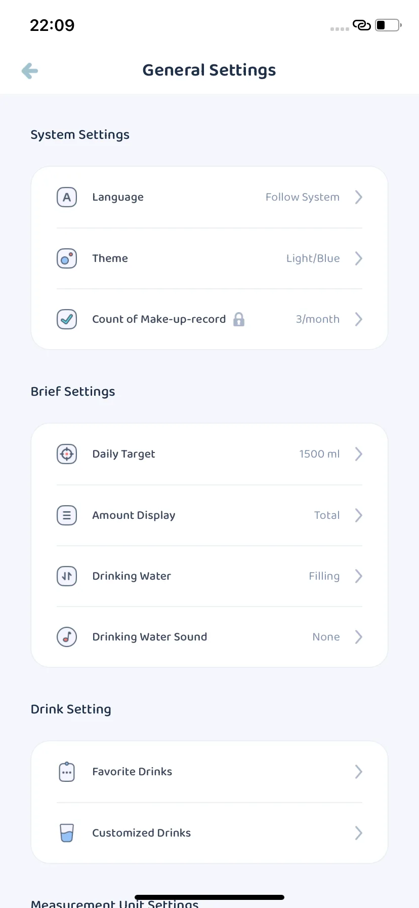Image resolution: width=419 pixels, height=908 pixels.
Task: Open chevron on Favorite Drinks row
Action: click(x=359, y=772)
